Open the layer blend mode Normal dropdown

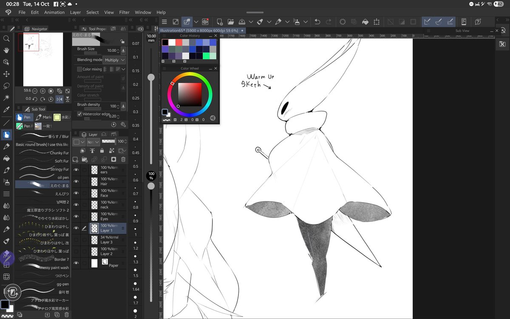tap(93, 141)
